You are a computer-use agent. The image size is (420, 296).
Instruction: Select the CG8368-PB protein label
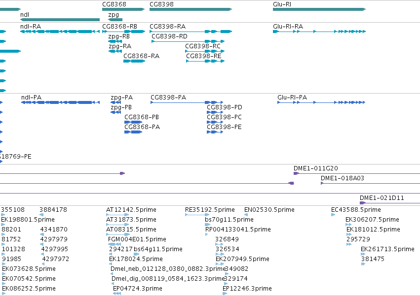[x=142, y=117]
